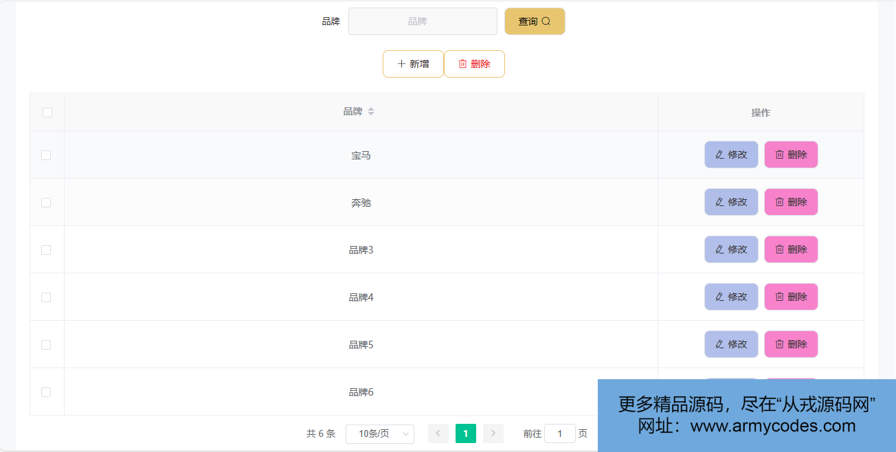Go to previous page arrow
Image resolution: width=896 pixels, height=452 pixels.
point(438,433)
